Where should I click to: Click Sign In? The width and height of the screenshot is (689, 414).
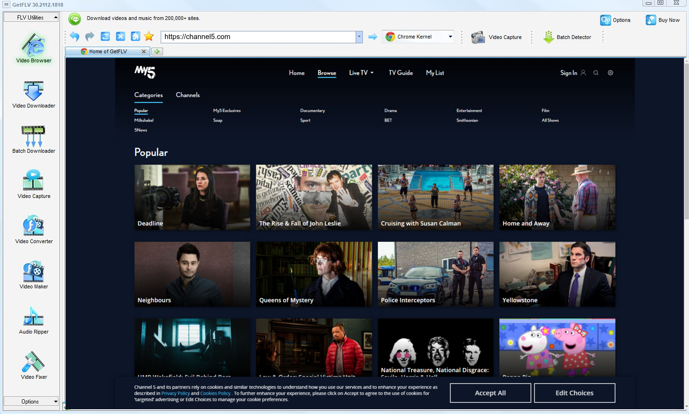[x=573, y=73]
